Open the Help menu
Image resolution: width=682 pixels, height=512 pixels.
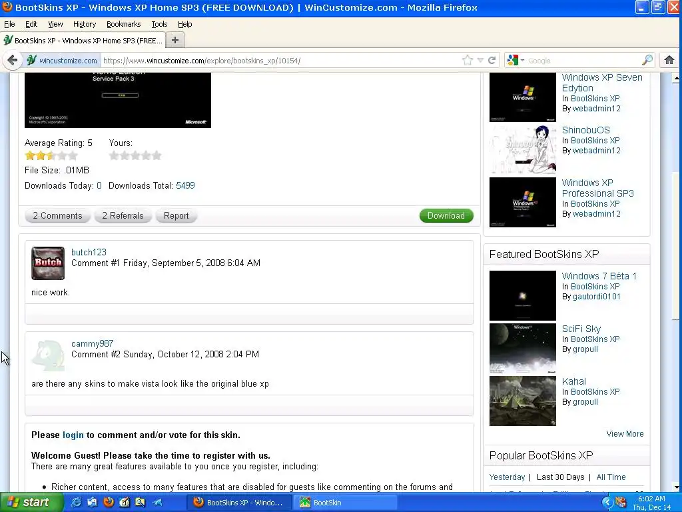(x=185, y=24)
